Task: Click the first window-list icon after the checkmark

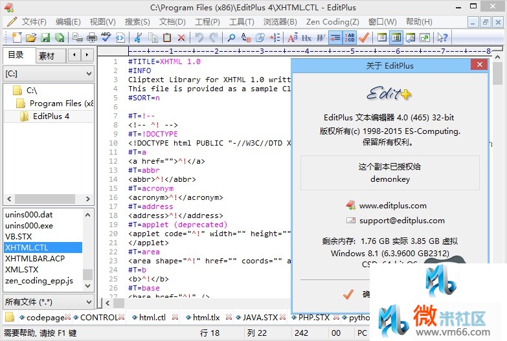Action: pyautogui.click(x=382, y=38)
